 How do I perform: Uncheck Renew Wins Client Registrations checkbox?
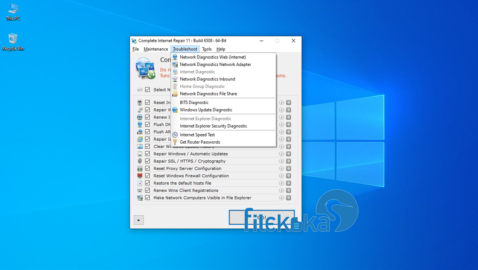(148, 191)
